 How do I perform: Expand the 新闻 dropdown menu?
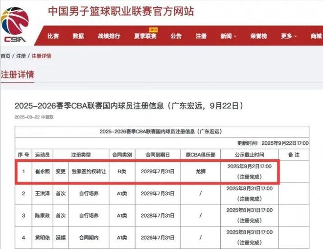(x=228, y=36)
